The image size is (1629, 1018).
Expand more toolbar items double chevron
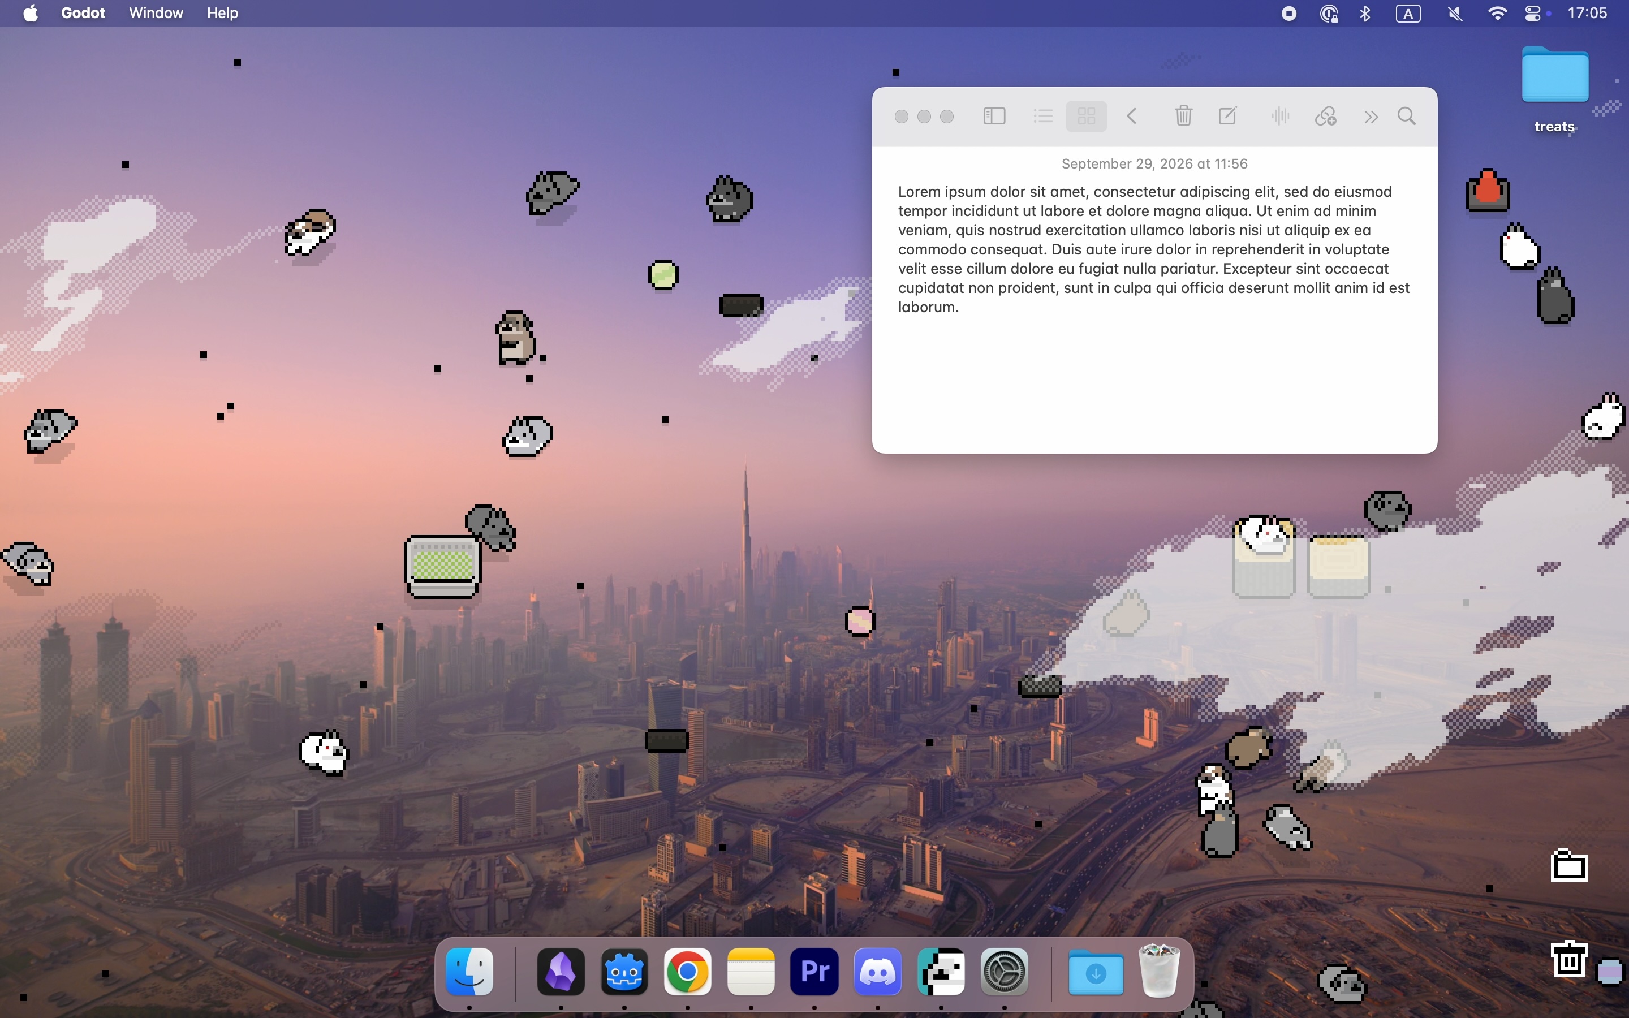(x=1371, y=117)
